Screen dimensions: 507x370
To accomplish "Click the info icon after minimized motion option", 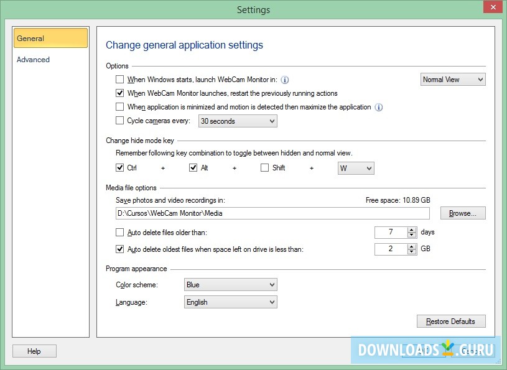I will (378, 107).
